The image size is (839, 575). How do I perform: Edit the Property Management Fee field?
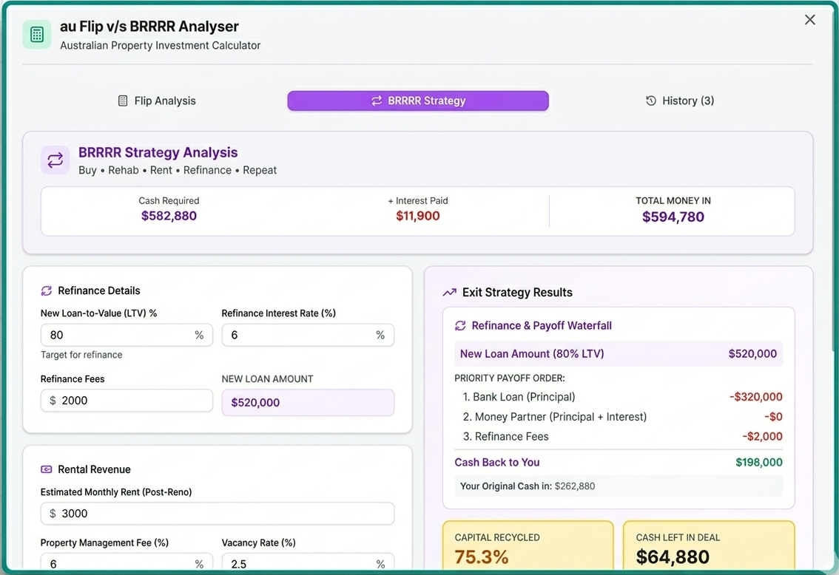117,563
